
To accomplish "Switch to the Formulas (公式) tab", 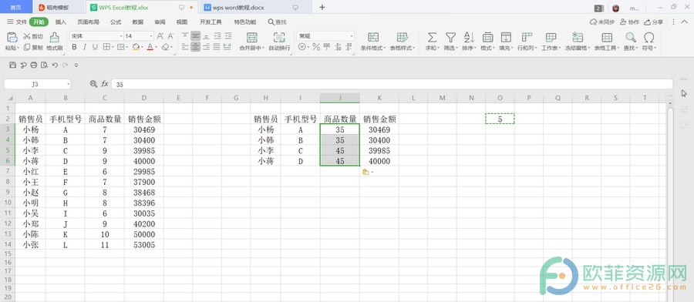I will point(116,22).
